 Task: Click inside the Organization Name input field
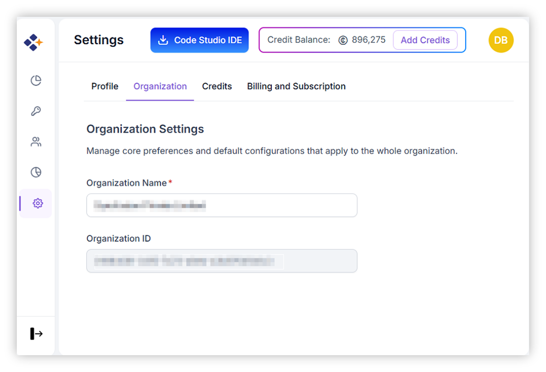[221, 205]
